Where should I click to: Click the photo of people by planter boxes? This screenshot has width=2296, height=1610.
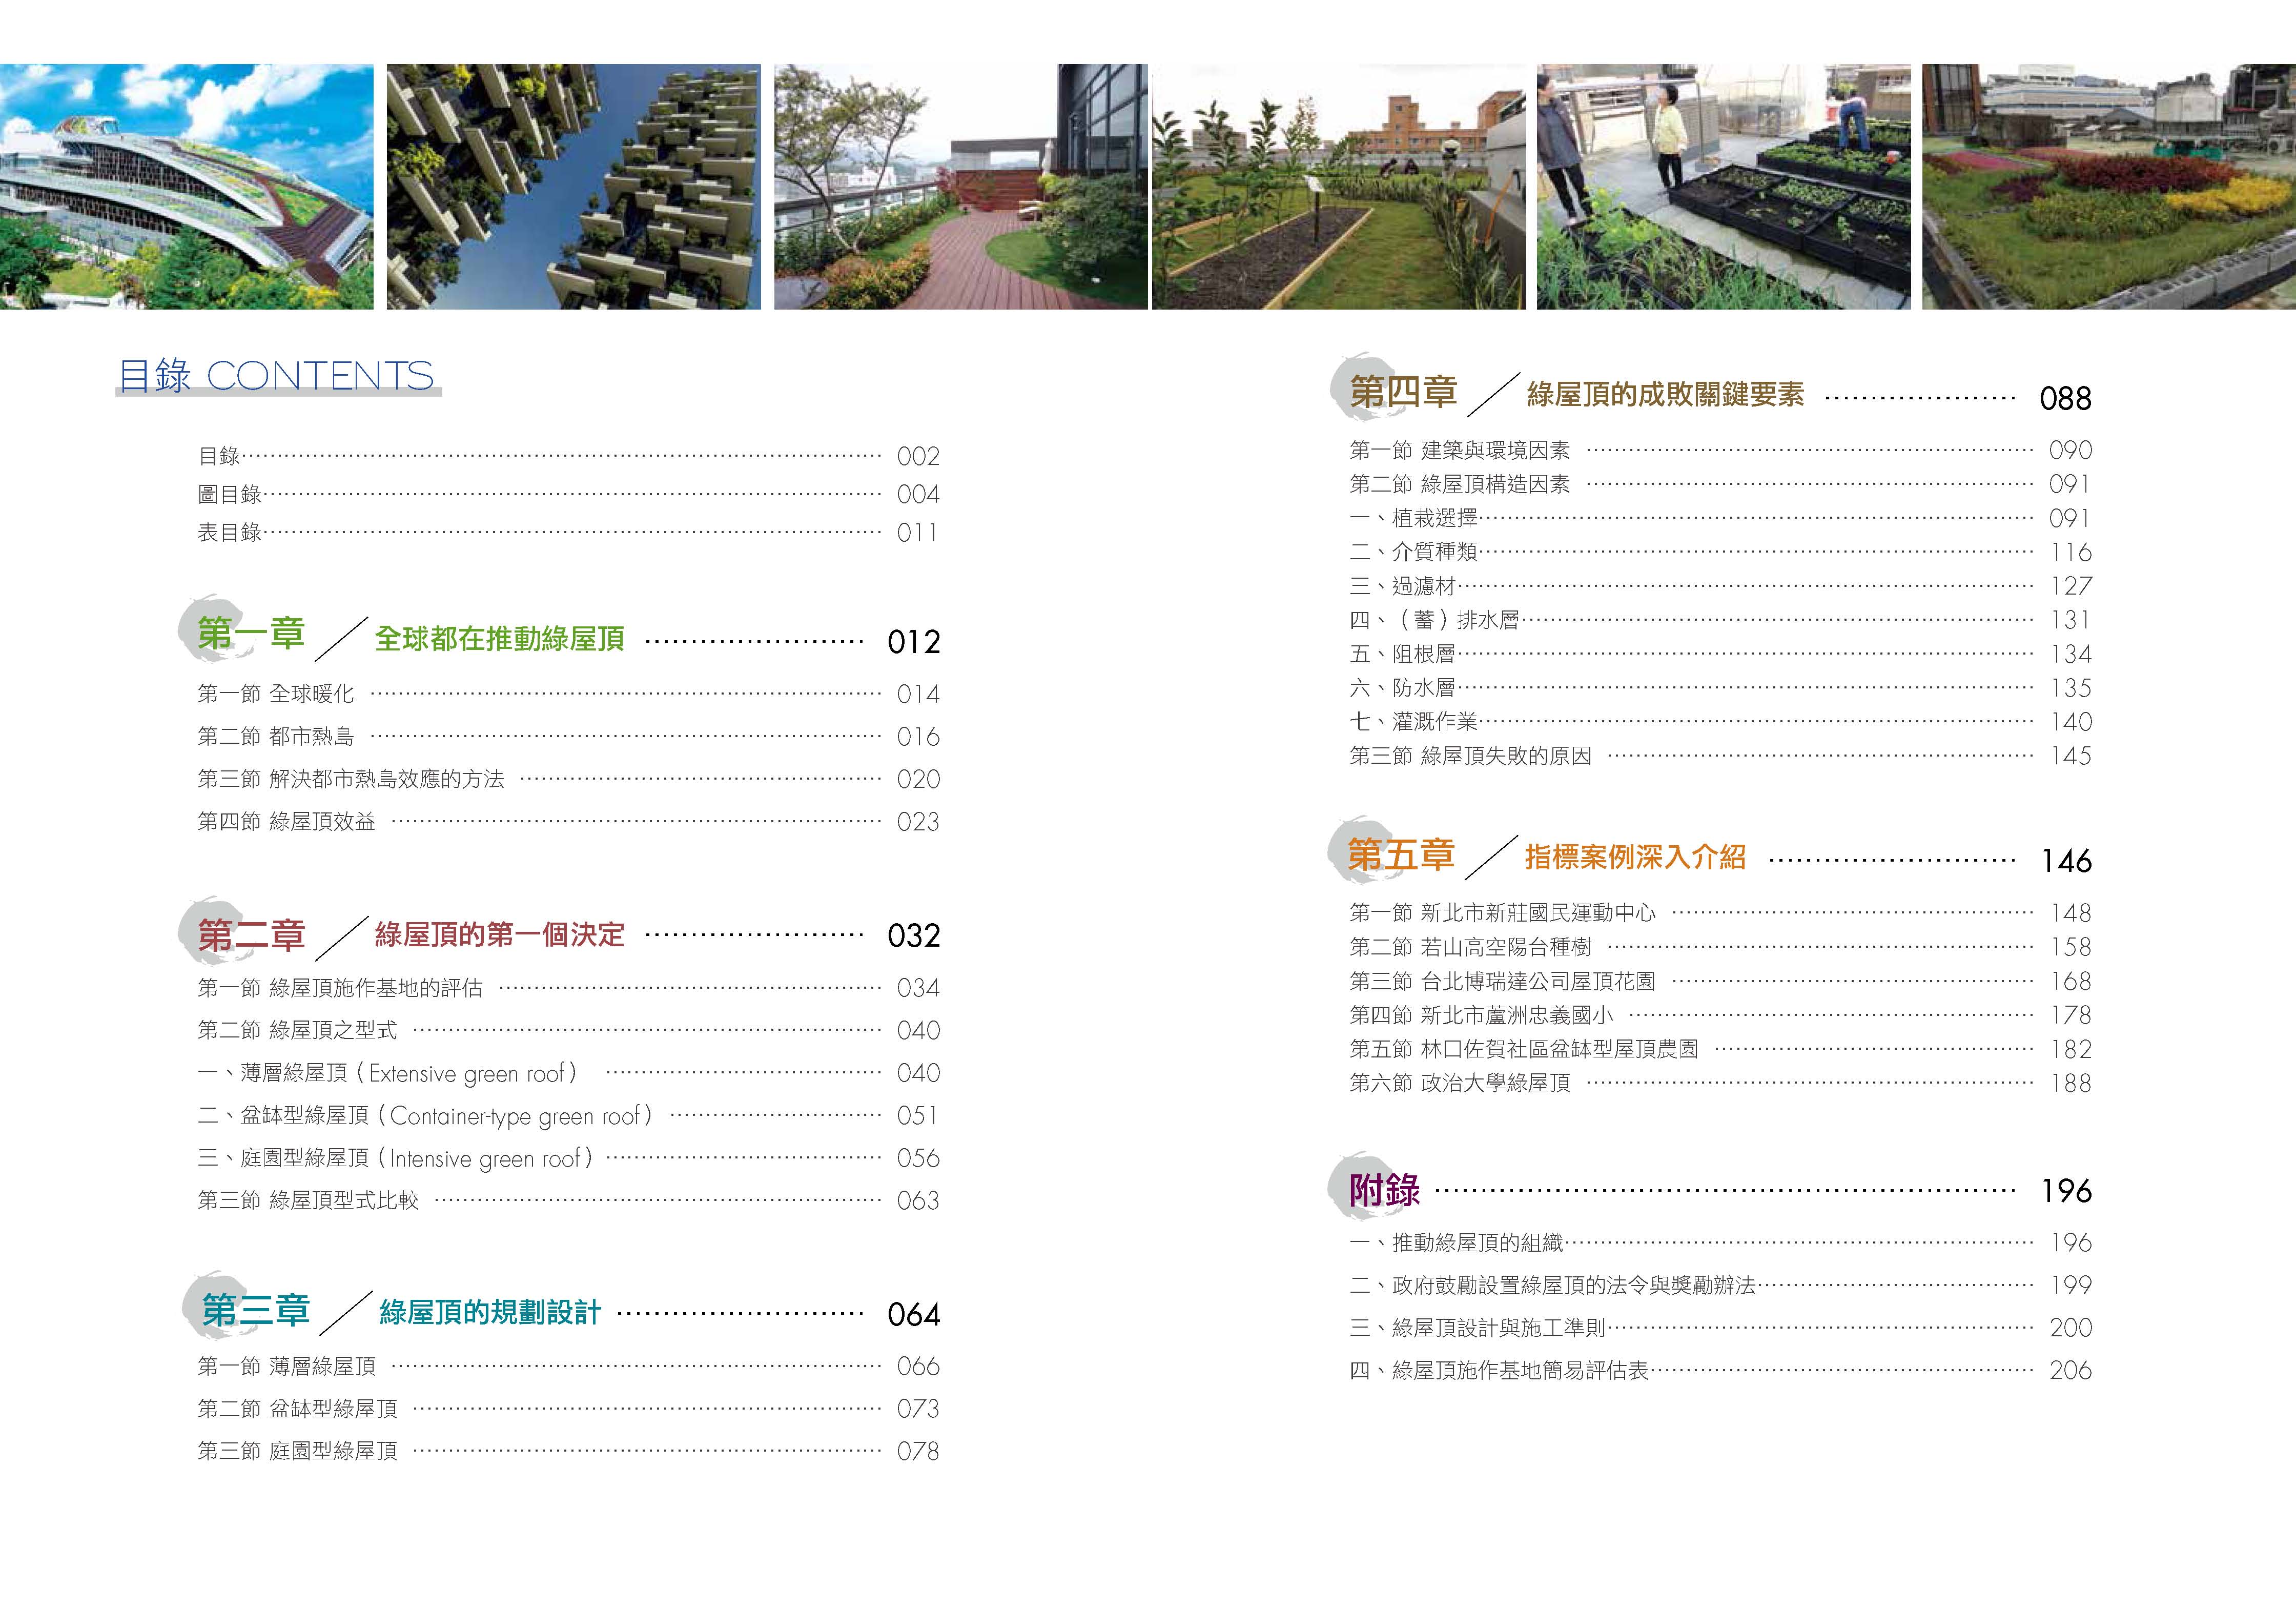coord(1724,187)
